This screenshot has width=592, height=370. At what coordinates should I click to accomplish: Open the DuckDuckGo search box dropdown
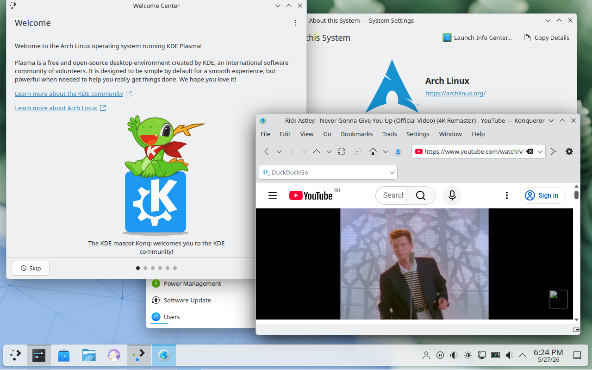(x=392, y=172)
